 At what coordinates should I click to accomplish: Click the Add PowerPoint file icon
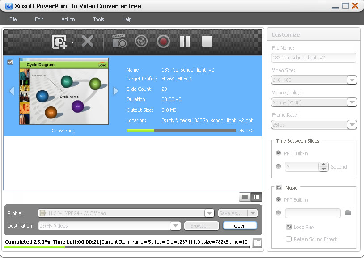tap(59, 42)
